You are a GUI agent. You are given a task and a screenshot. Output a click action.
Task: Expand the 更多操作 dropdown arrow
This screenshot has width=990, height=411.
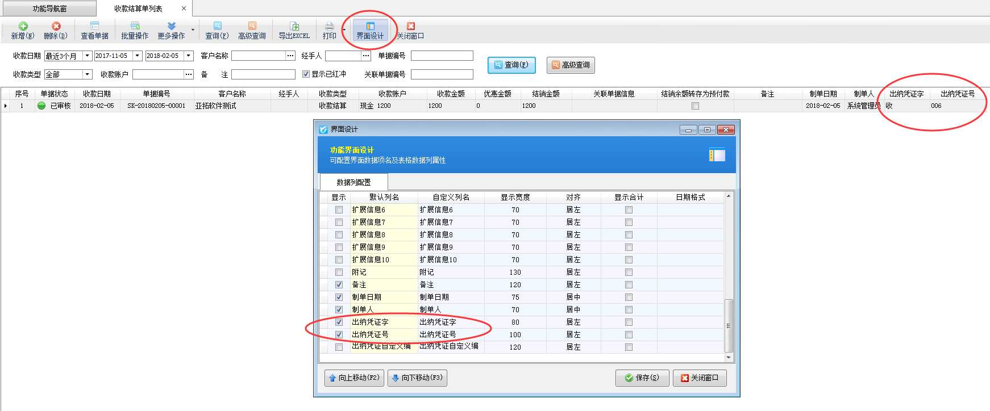193,30
